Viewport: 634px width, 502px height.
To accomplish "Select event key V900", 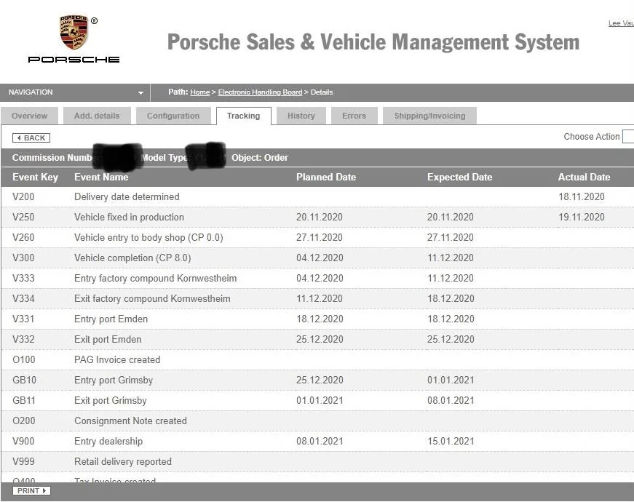I will point(23,441).
